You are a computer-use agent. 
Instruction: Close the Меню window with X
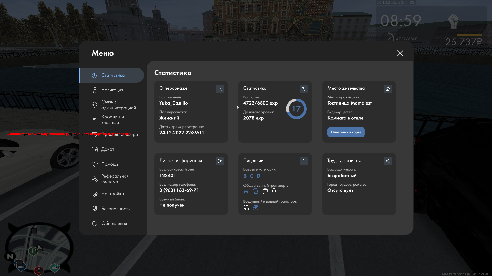(x=400, y=53)
